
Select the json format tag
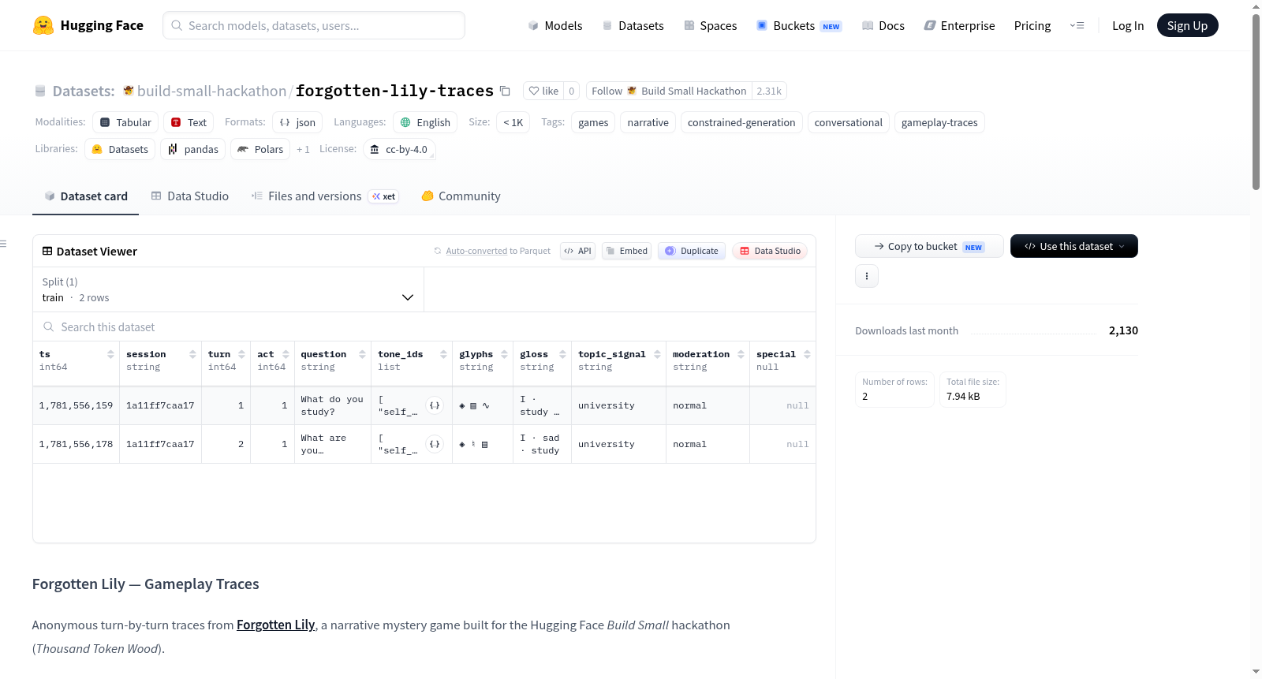[x=297, y=122]
